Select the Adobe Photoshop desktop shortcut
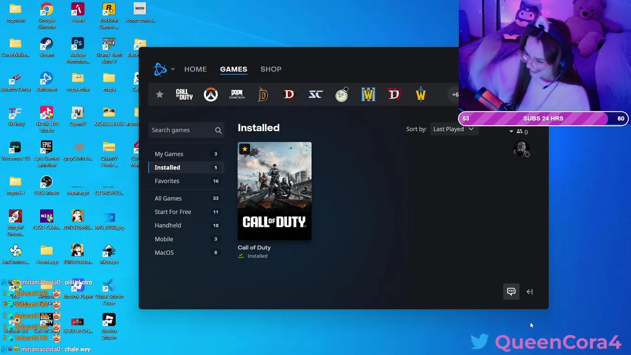Viewport: 631px width, 355px height. coord(77,51)
